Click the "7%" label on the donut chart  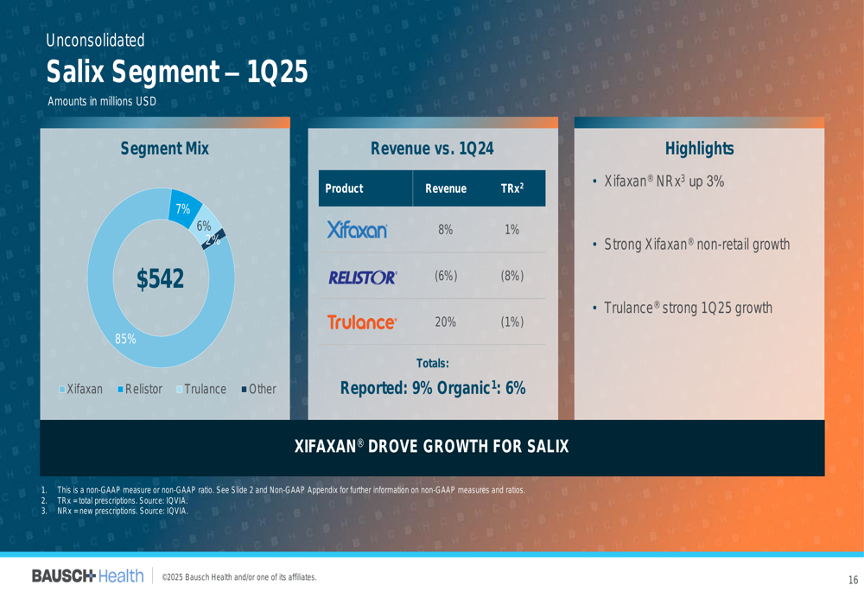[183, 209]
